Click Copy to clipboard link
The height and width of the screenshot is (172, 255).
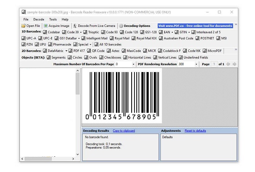coord(124,131)
